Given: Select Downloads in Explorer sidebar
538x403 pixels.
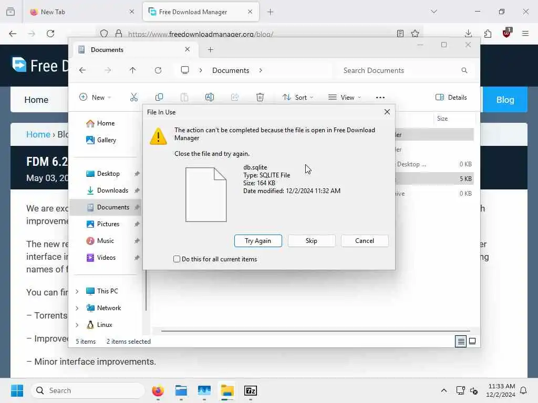Looking at the screenshot, I should click(106, 190).
